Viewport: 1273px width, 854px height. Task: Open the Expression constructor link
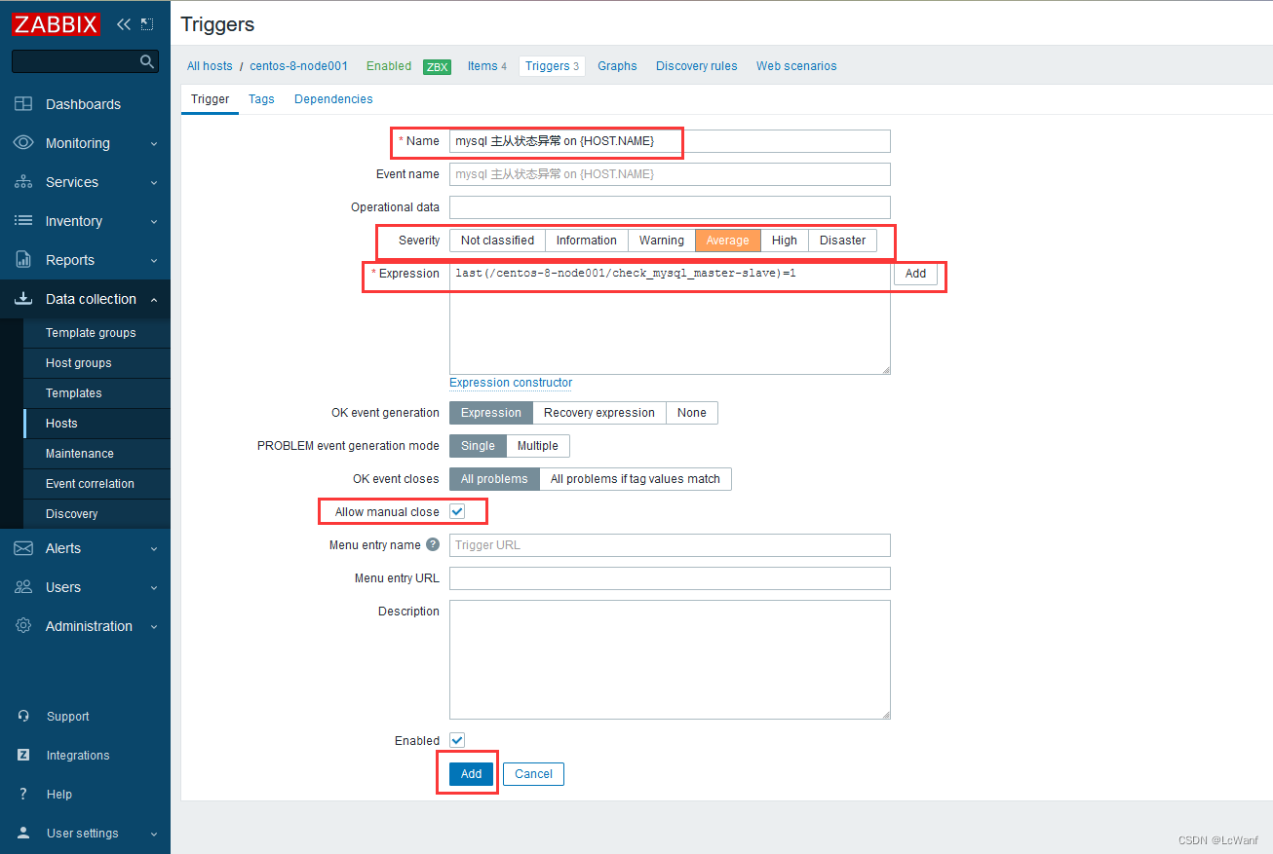pyautogui.click(x=511, y=383)
